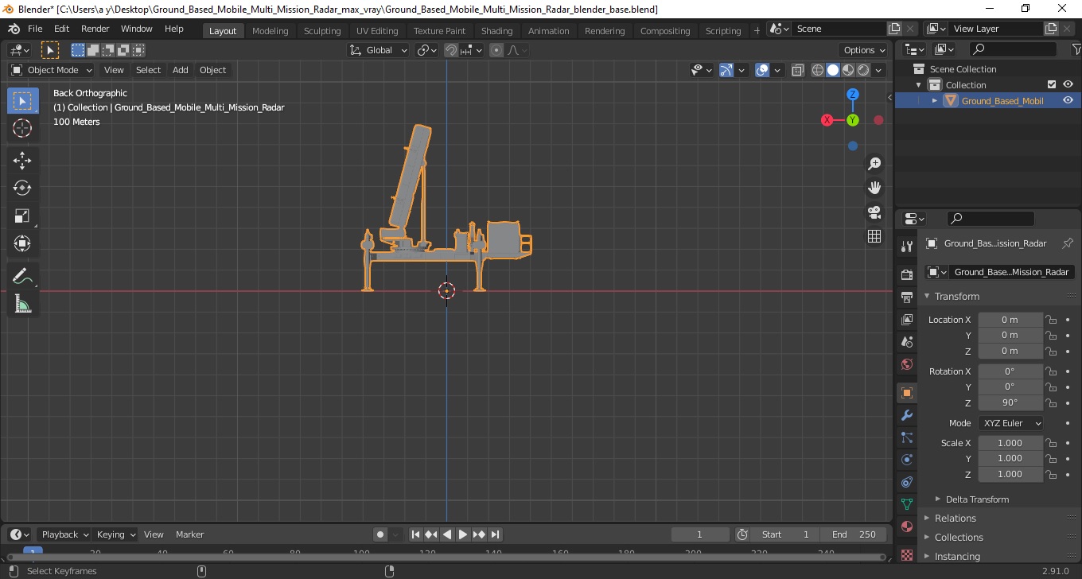Open the viewport Add menu
Viewport: 1082px width, 579px height.
181,70
